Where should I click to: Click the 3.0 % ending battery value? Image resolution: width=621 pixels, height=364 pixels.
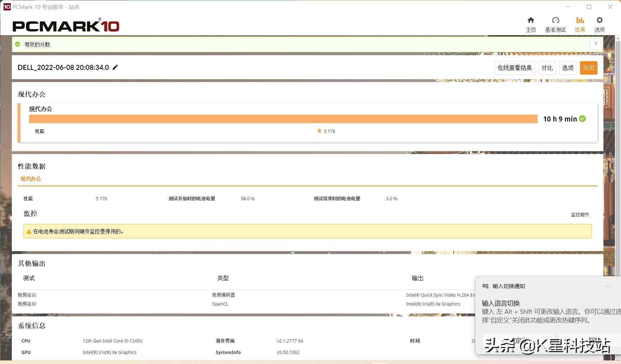point(391,198)
